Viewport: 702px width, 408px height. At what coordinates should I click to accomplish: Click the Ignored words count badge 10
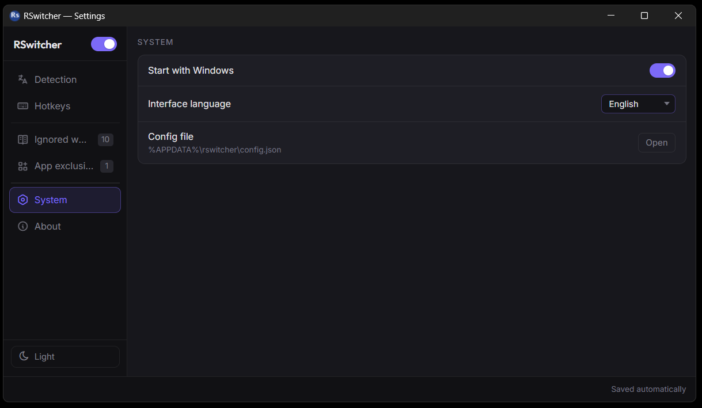click(x=105, y=139)
